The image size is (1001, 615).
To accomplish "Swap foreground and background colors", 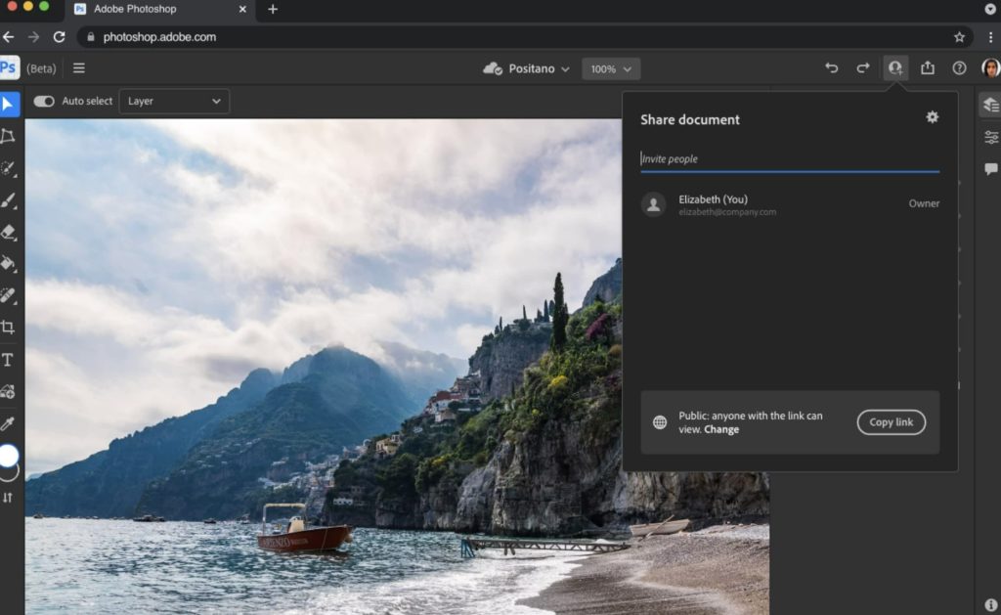I will 8,498.
